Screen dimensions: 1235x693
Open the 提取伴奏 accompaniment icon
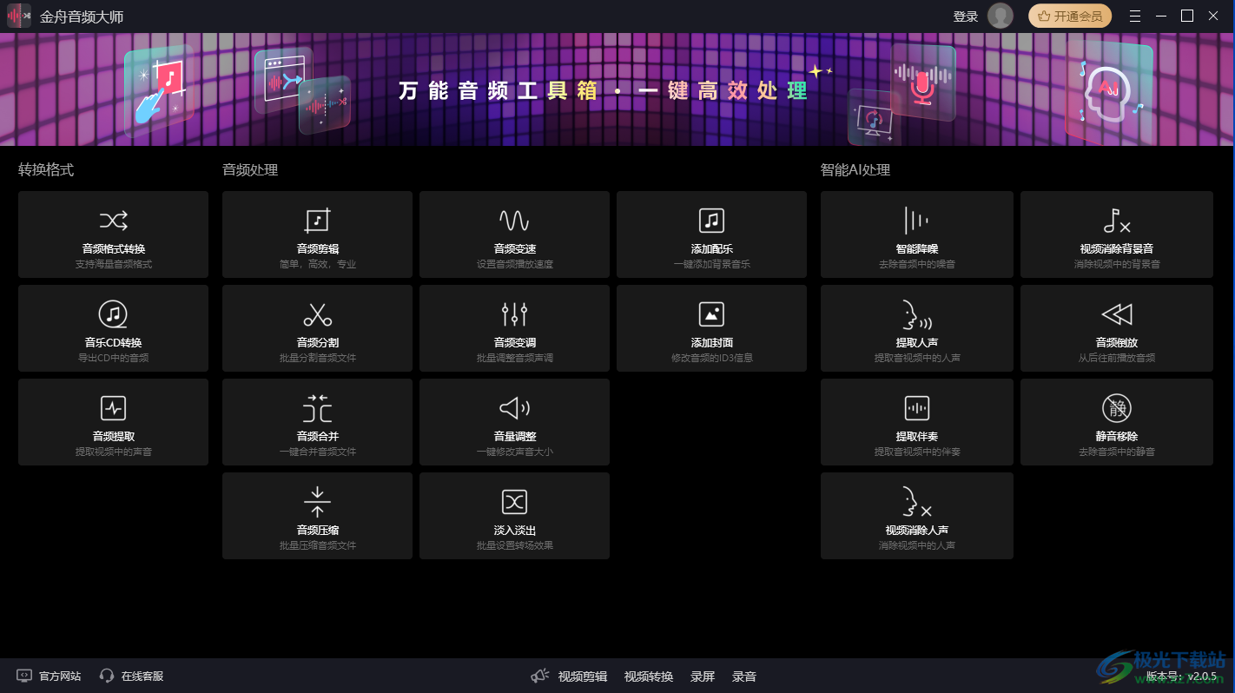click(x=917, y=407)
